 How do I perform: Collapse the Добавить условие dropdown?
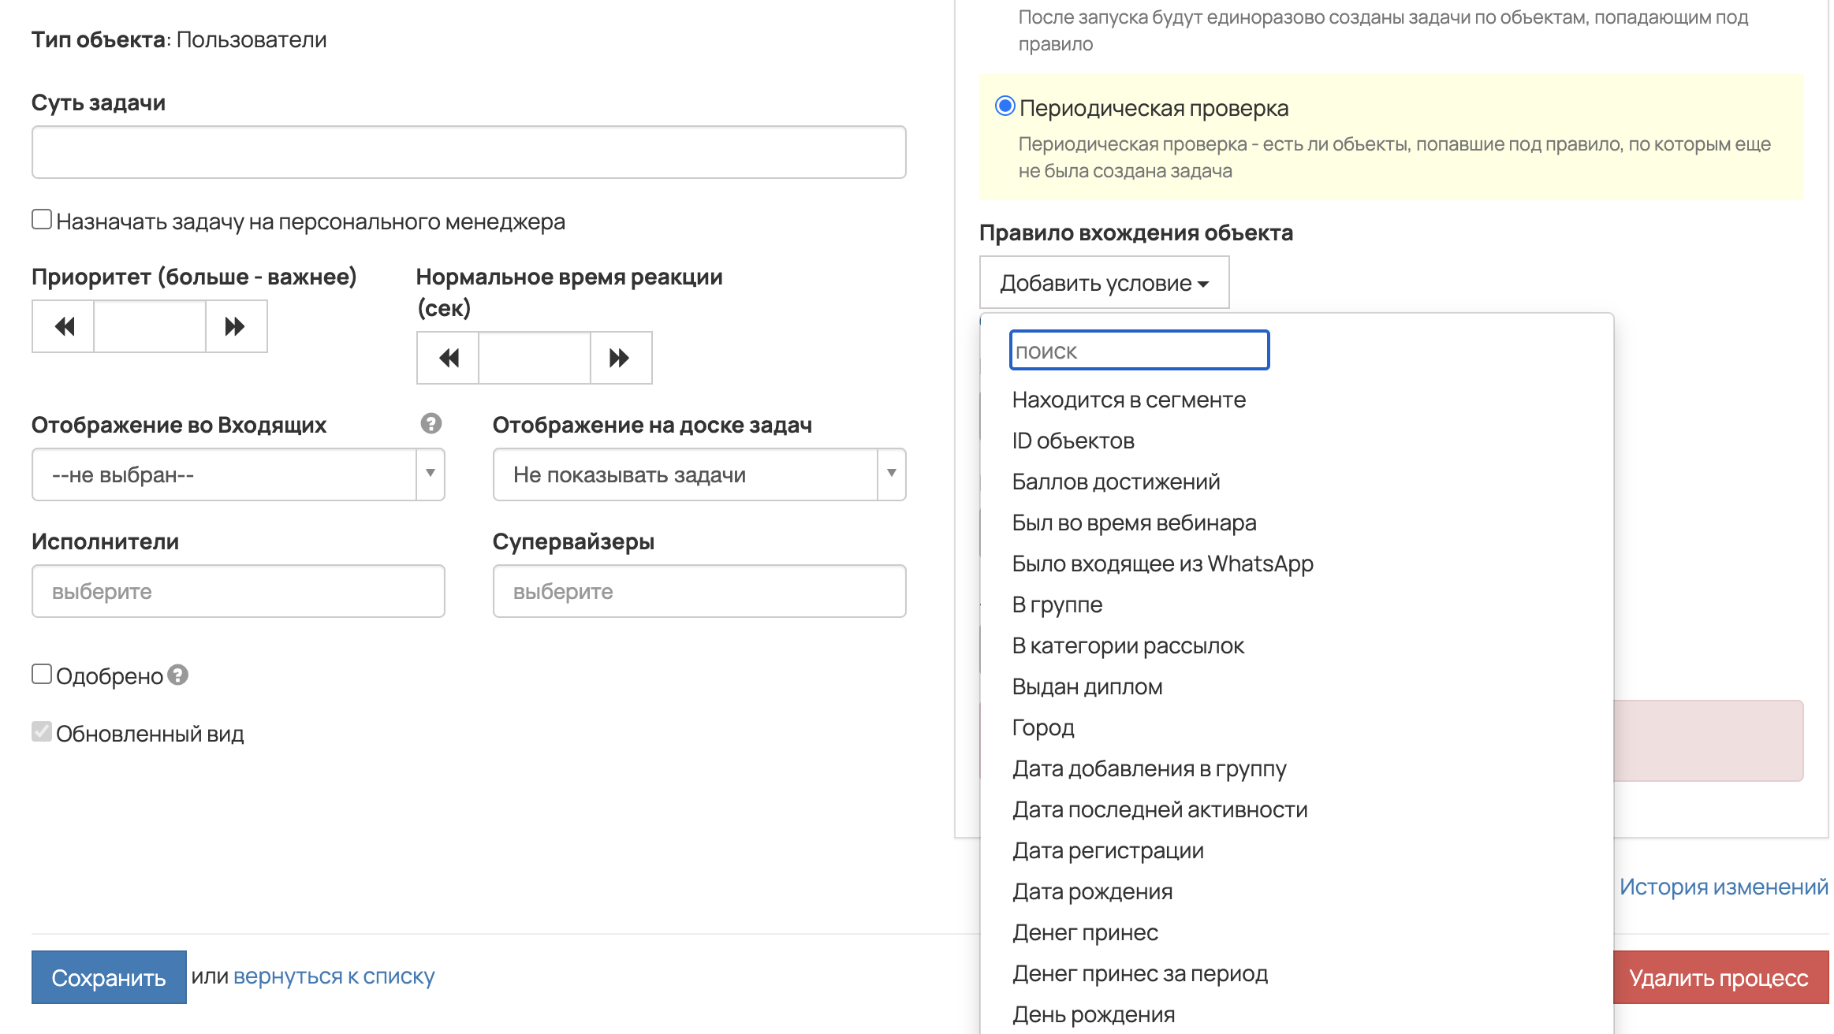tap(1103, 283)
